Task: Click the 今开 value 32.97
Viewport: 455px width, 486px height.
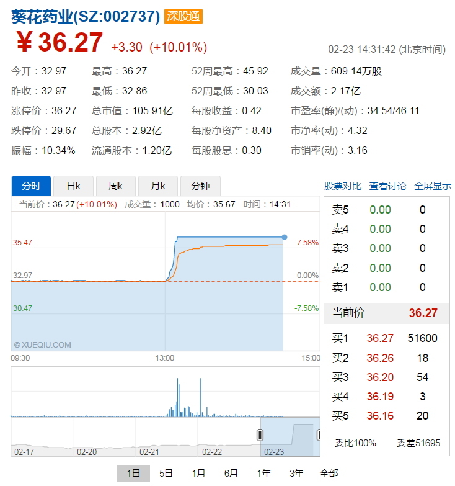Action: pyautogui.click(x=54, y=71)
